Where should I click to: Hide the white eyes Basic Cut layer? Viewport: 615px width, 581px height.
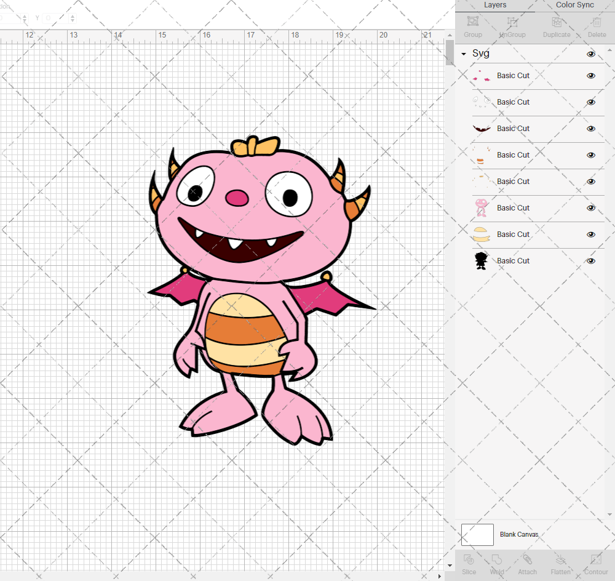click(590, 102)
